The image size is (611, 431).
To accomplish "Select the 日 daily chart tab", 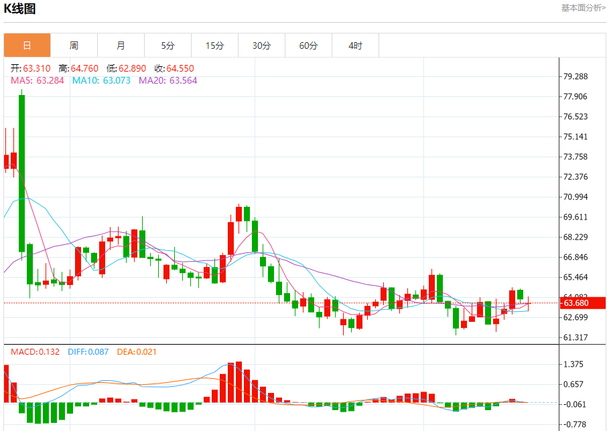I will (27, 46).
